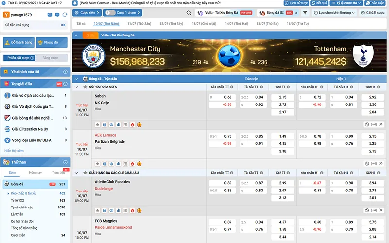Click the star favorite icon under Sabah match
389x243 pixels.
pyautogui.click(x=97, y=124)
